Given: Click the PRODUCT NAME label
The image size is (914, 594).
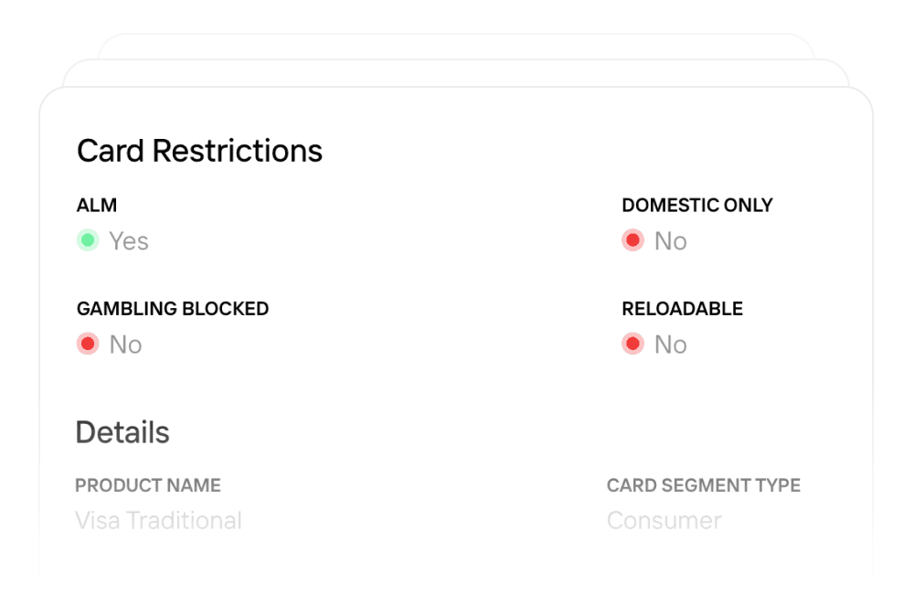Looking at the screenshot, I should (x=148, y=485).
